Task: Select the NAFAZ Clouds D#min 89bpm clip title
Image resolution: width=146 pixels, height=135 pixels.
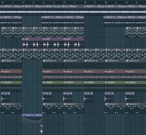Action: click(x=61, y=7)
